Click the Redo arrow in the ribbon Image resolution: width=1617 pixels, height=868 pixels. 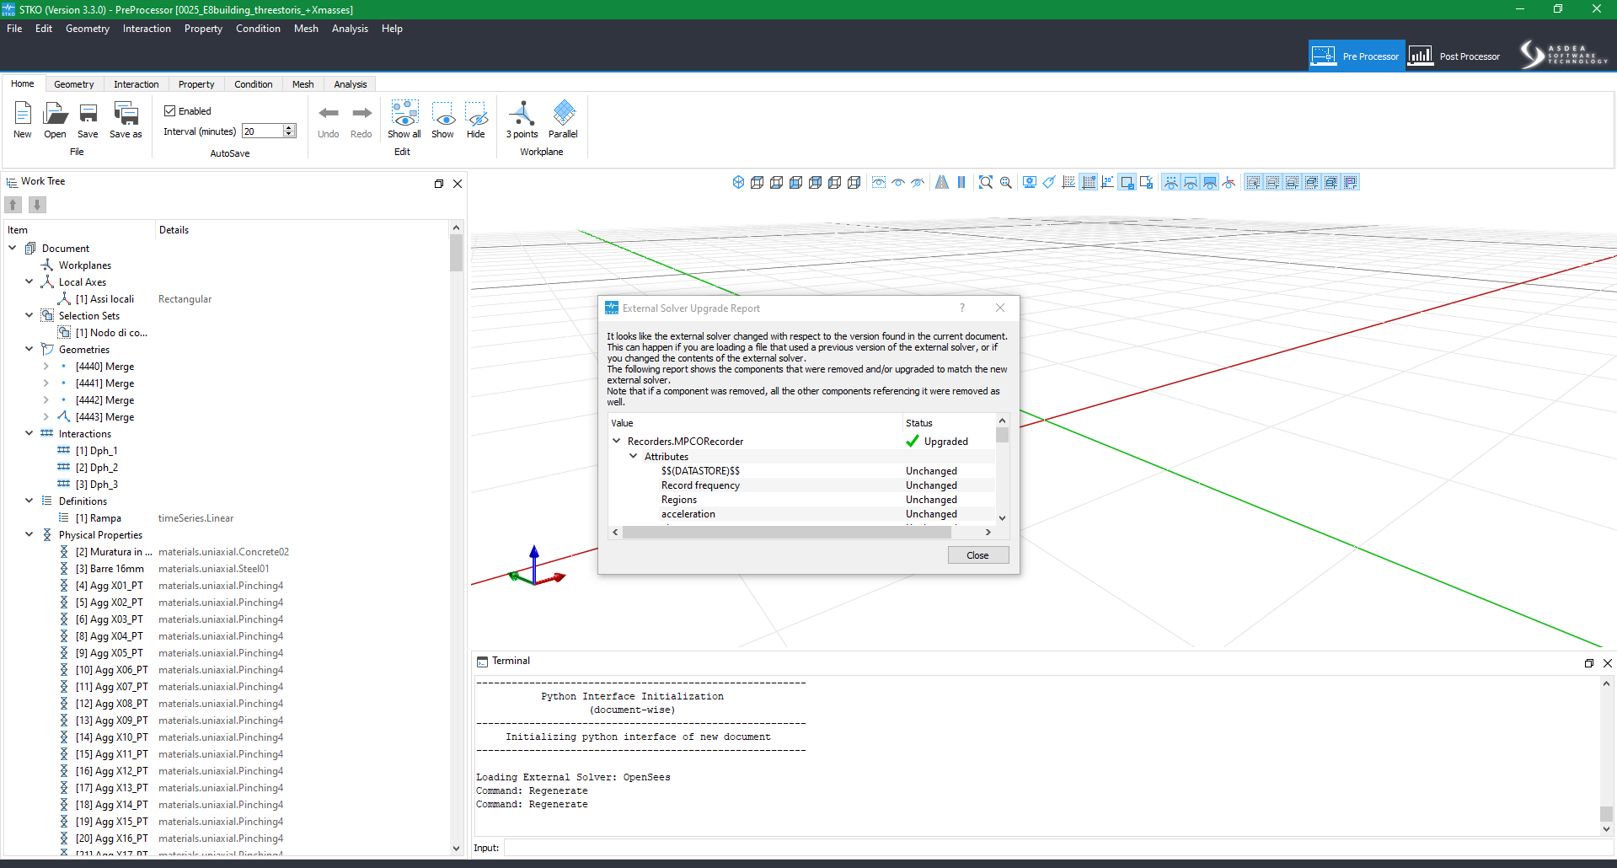coord(361,113)
